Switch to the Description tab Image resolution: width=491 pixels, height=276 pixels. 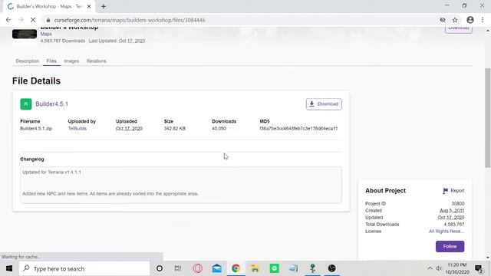tap(28, 61)
